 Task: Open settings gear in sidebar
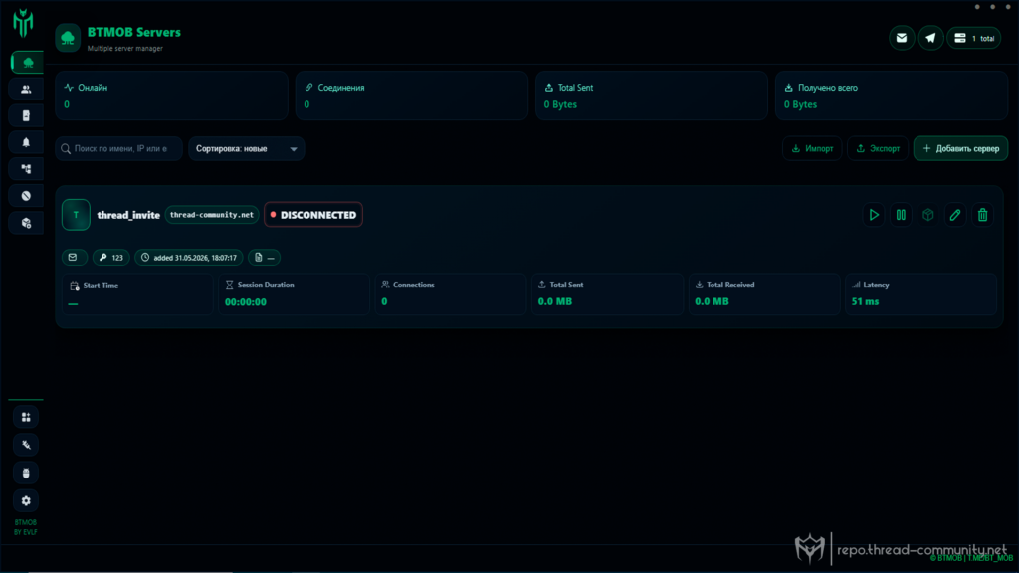26,501
